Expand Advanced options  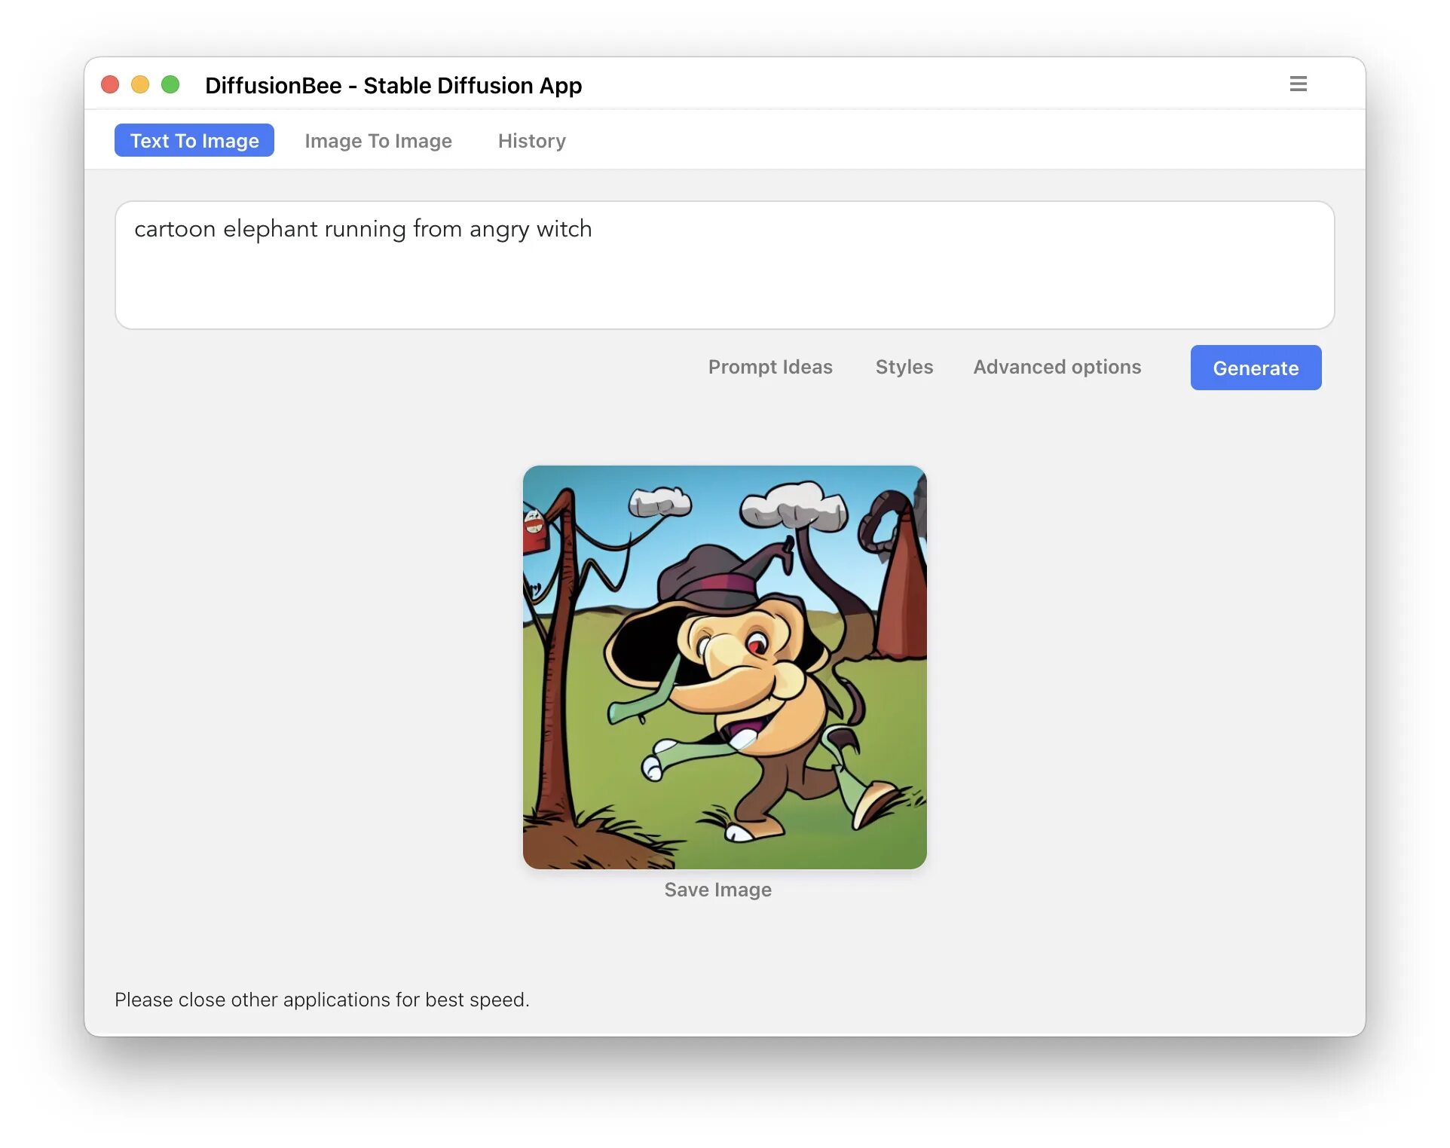click(x=1057, y=367)
